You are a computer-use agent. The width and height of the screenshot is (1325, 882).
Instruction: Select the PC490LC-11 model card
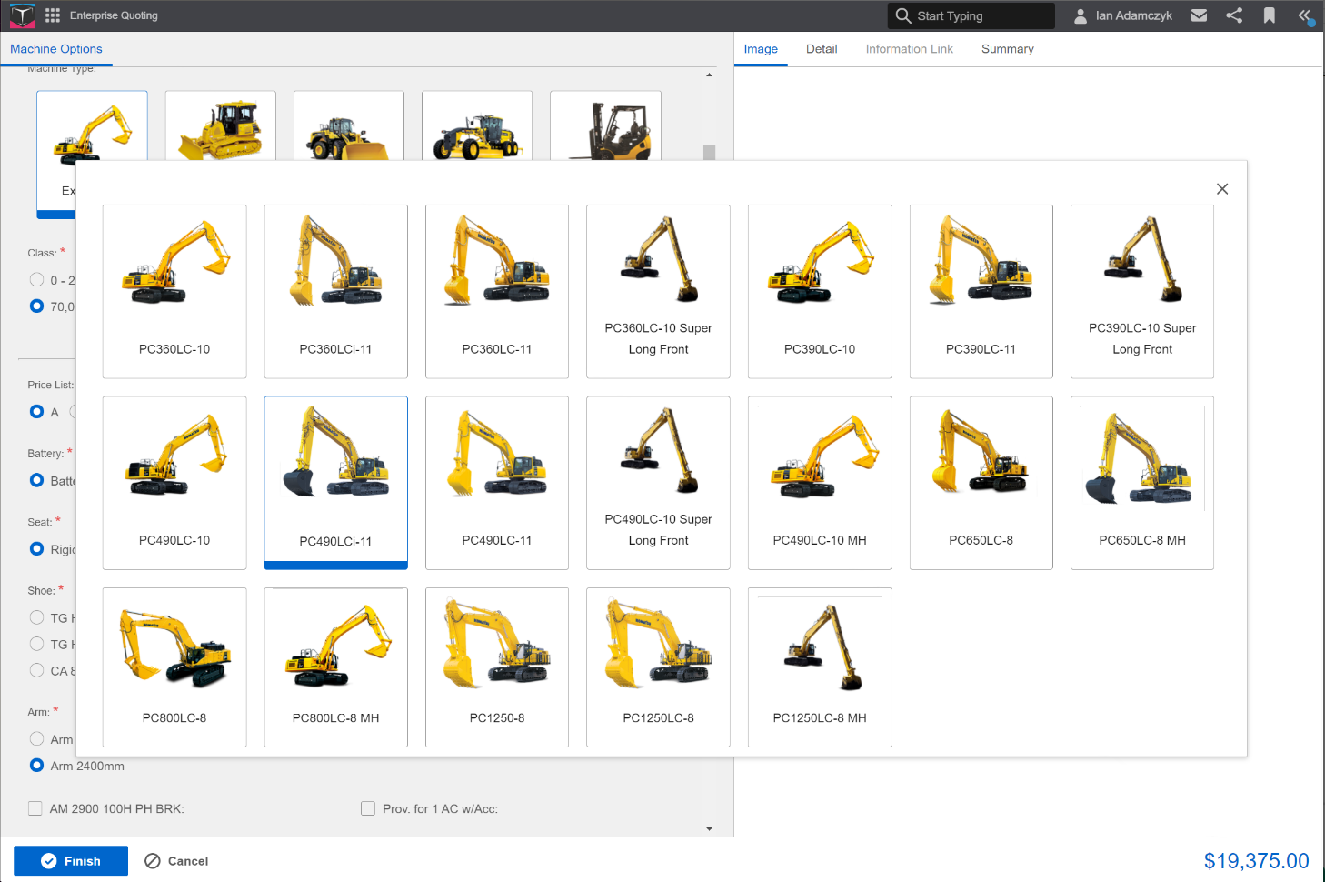(x=497, y=483)
